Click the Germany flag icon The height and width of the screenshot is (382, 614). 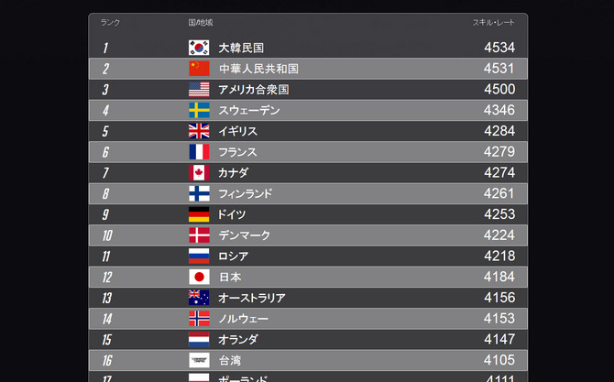point(199,214)
